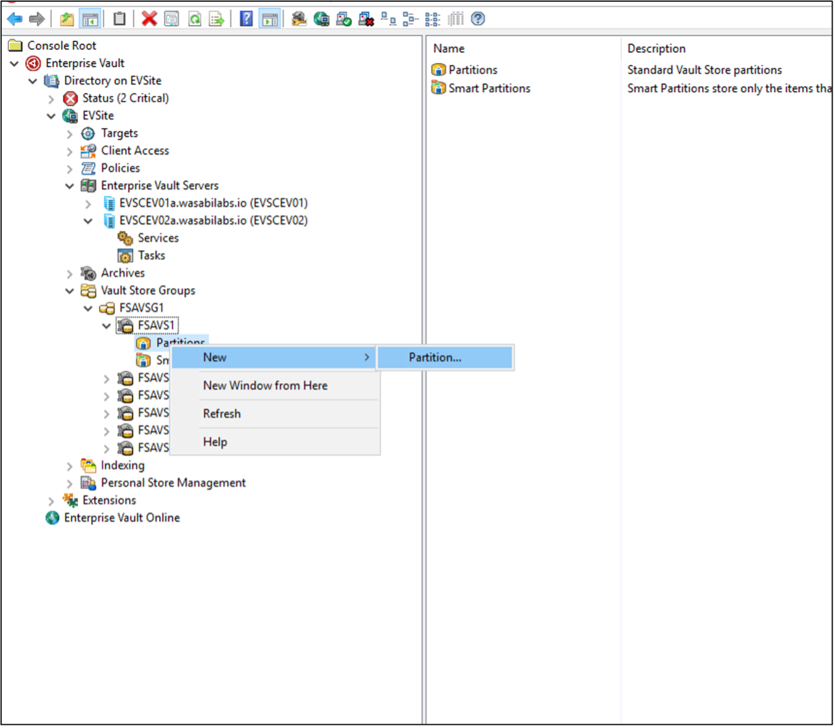Image resolution: width=835 pixels, height=728 pixels.
Task: Click the computer with green check icon
Action: (x=344, y=19)
